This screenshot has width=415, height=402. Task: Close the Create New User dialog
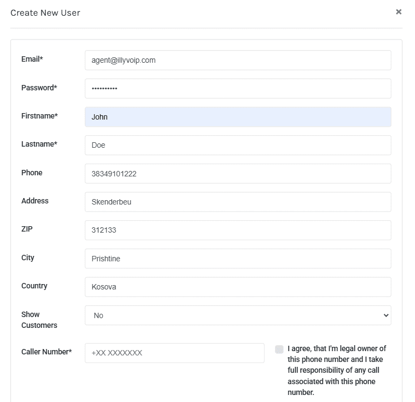[398, 11]
